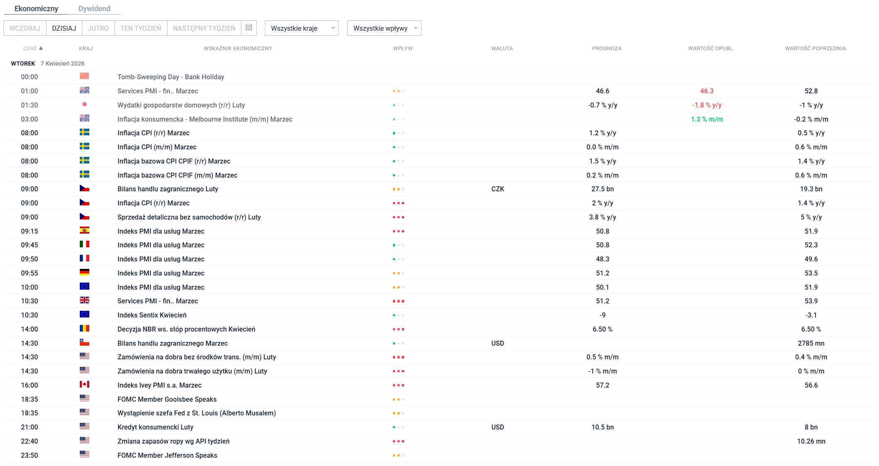Click the German flag at 09:55

point(84,273)
